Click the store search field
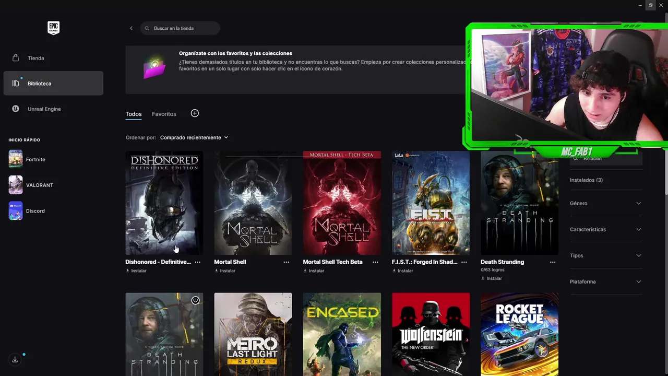 [180, 28]
